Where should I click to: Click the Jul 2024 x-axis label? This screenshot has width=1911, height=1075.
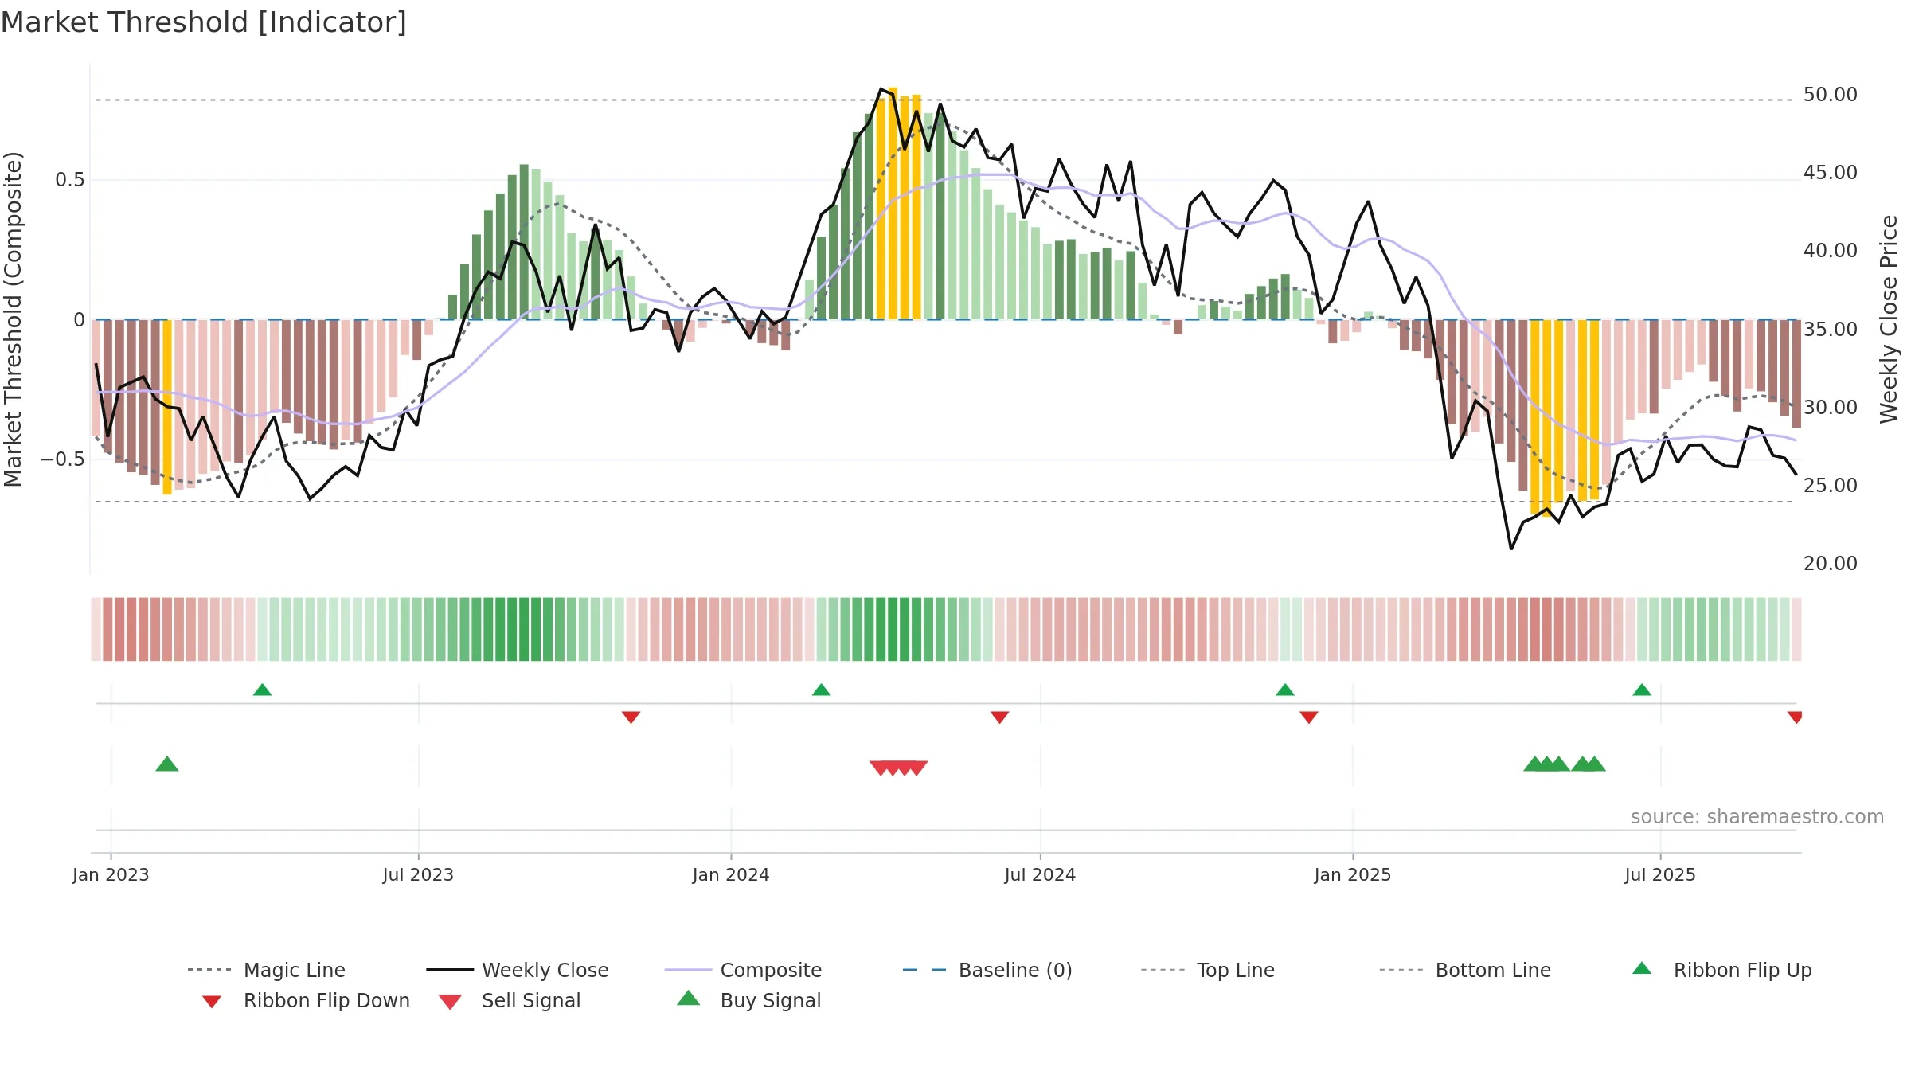tap(1040, 875)
